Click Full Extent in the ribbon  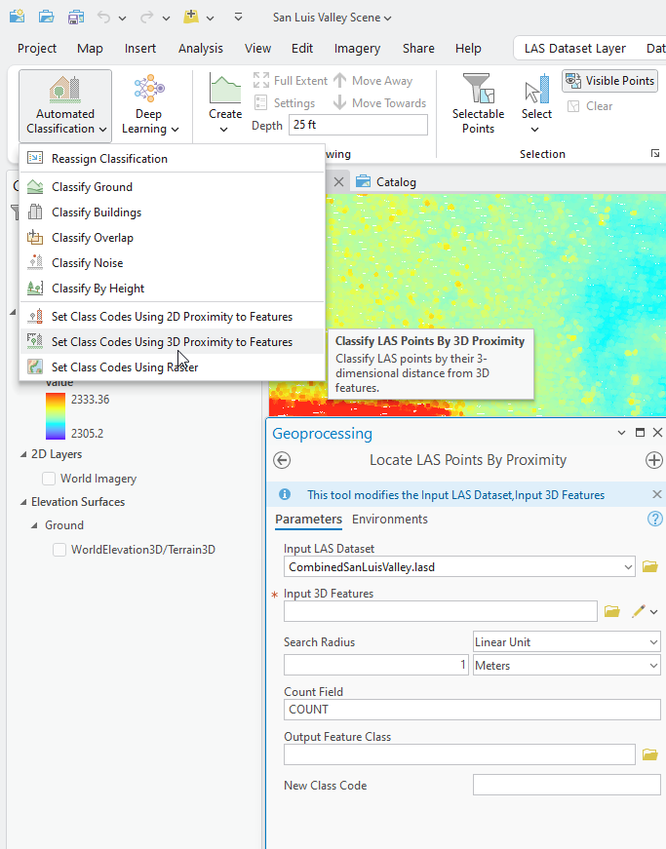click(291, 81)
